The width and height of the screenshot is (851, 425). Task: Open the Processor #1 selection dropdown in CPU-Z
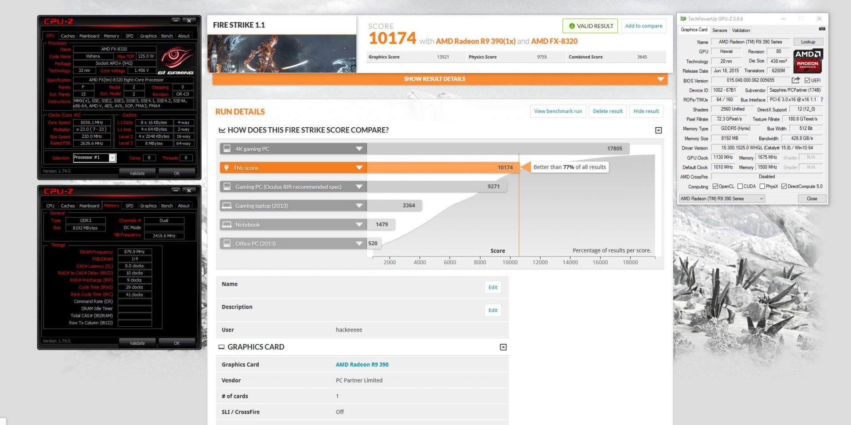[x=112, y=158]
